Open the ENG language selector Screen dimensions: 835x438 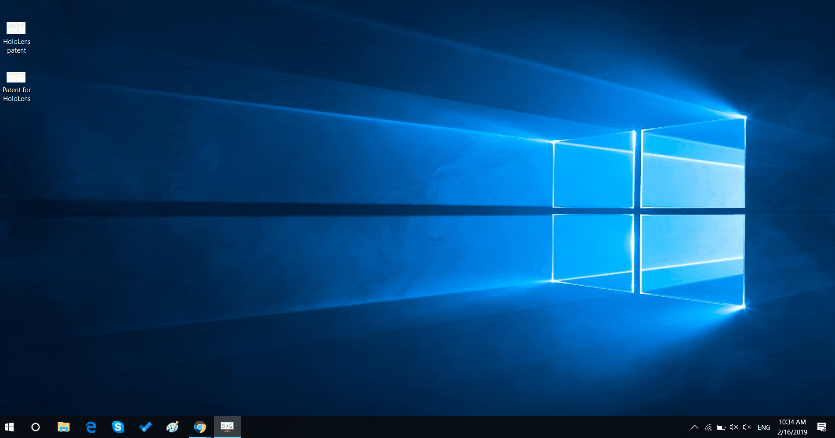[x=764, y=427]
